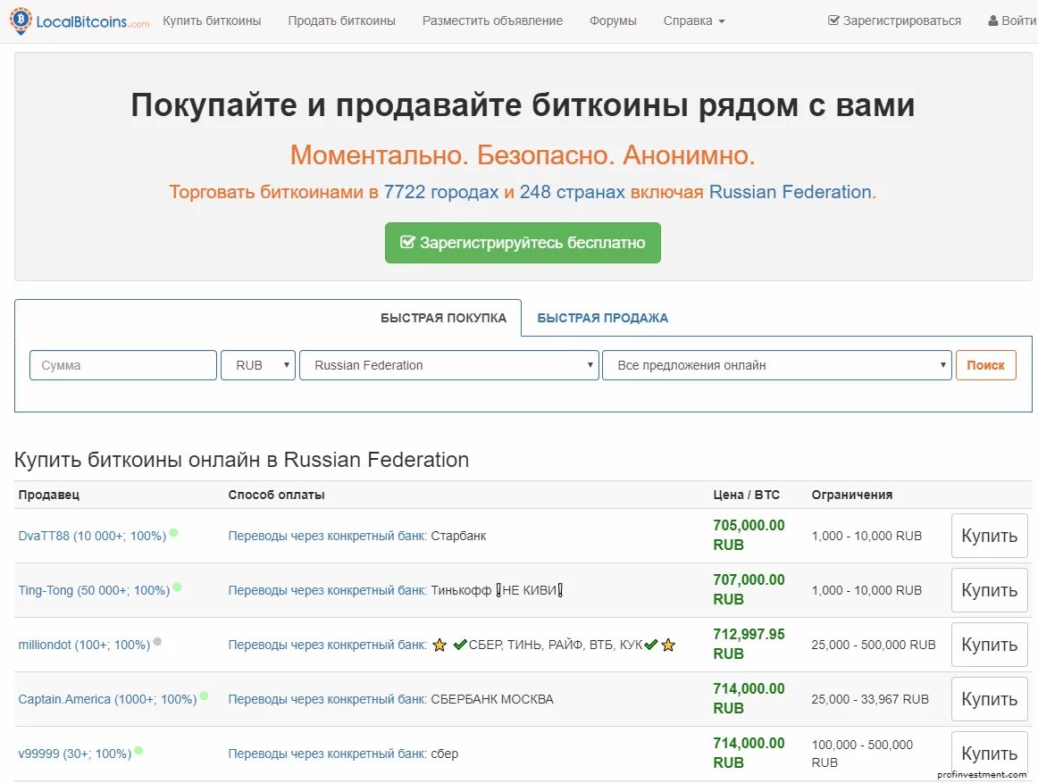
Task: Open the Справка dropdown menu
Action: [694, 21]
